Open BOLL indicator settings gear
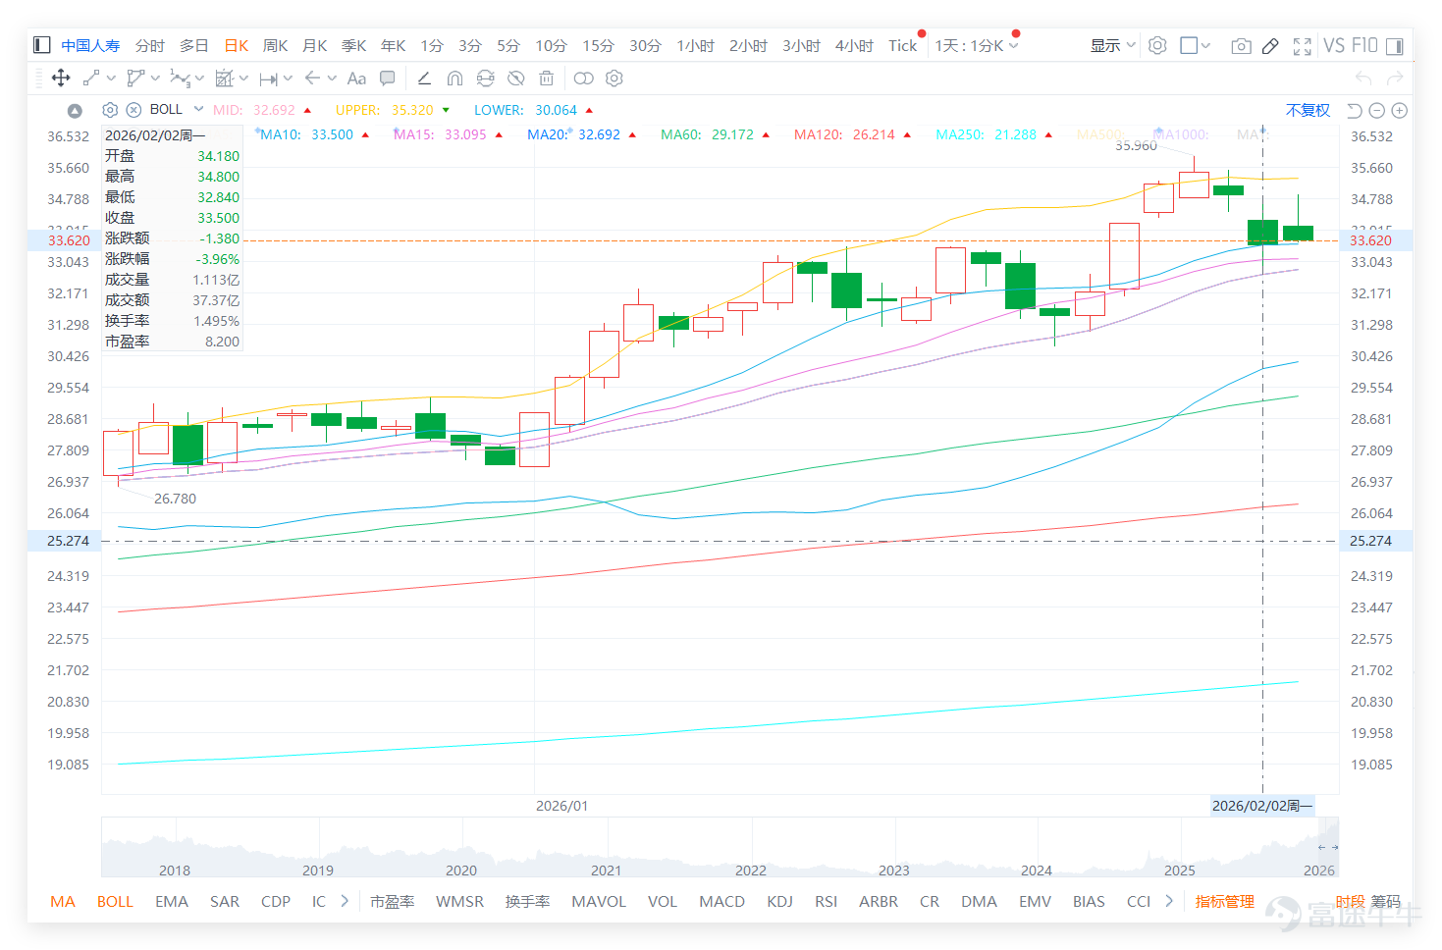This screenshot has height=950, width=1442. pyautogui.click(x=110, y=110)
